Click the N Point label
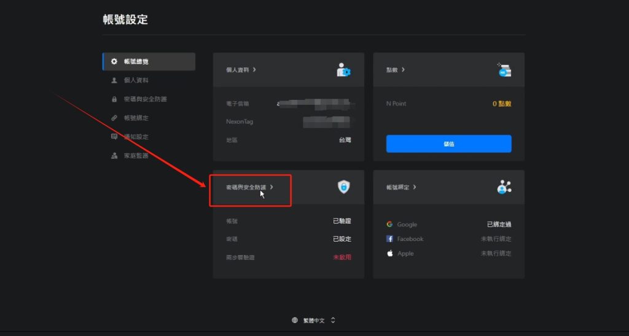629x336 pixels. coord(396,104)
